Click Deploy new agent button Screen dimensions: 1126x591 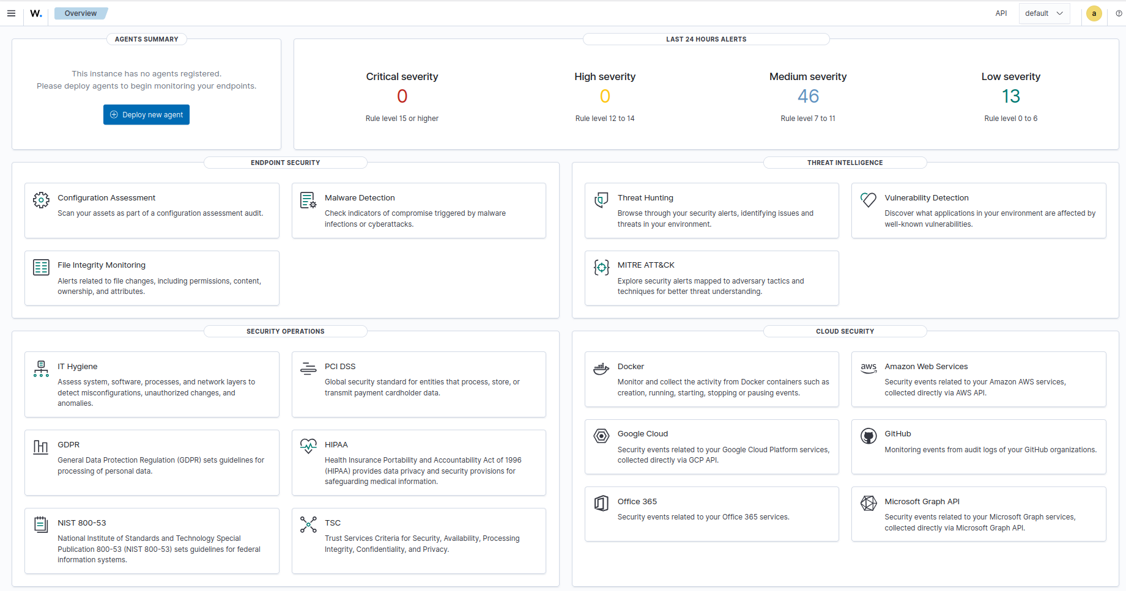click(146, 115)
